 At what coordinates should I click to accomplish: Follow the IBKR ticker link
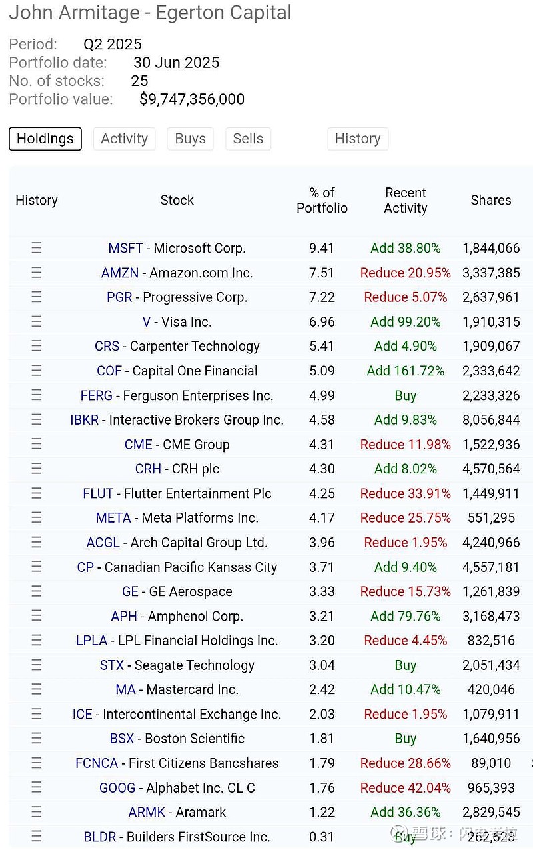pos(84,420)
